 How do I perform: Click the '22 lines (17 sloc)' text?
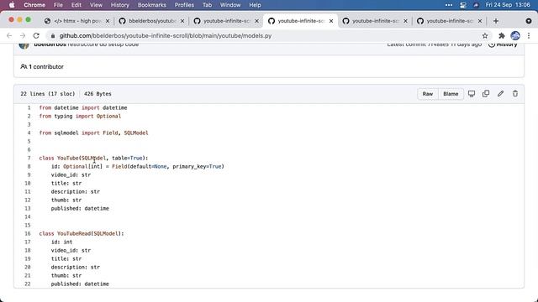tap(47, 94)
